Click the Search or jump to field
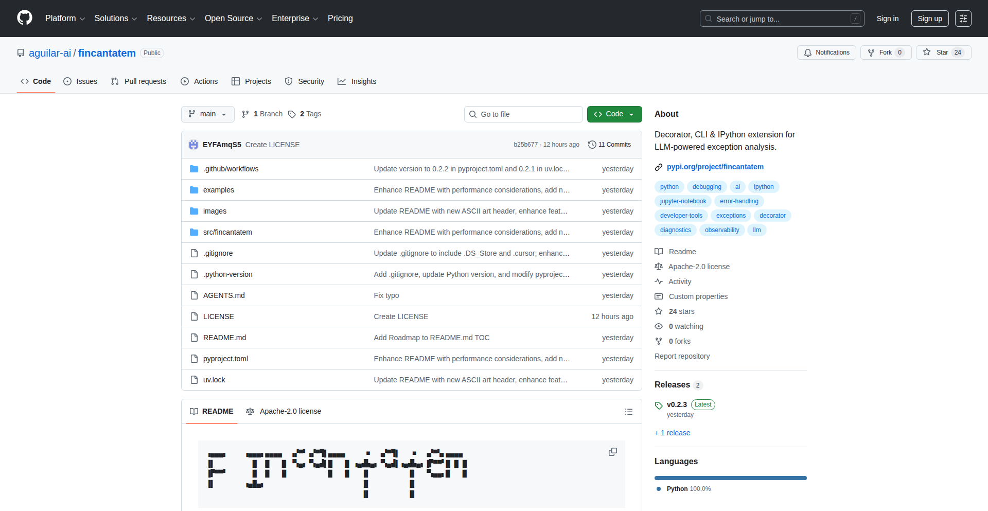988x511 pixels. (782, 19)
